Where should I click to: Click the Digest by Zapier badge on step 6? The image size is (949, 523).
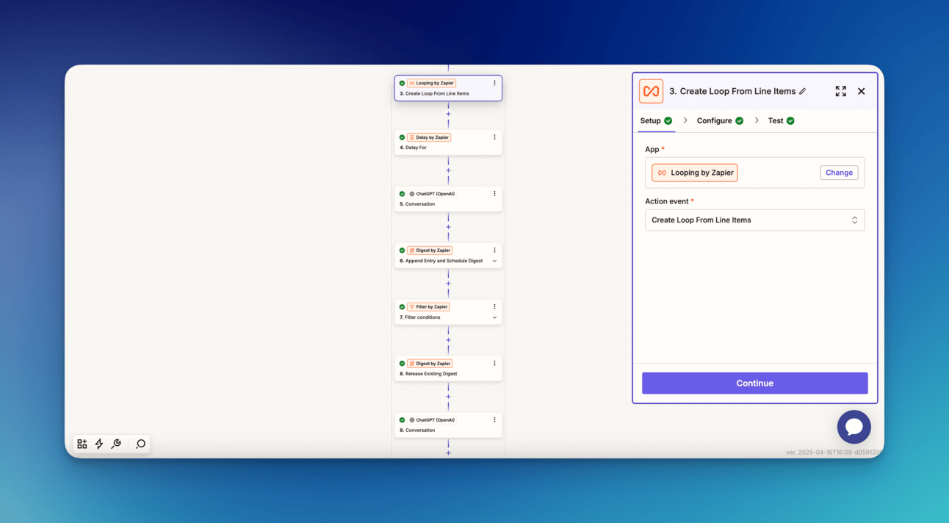(430, 250)
